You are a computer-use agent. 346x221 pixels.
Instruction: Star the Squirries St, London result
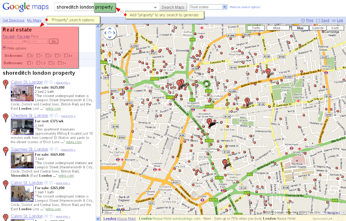coord(57,149)
